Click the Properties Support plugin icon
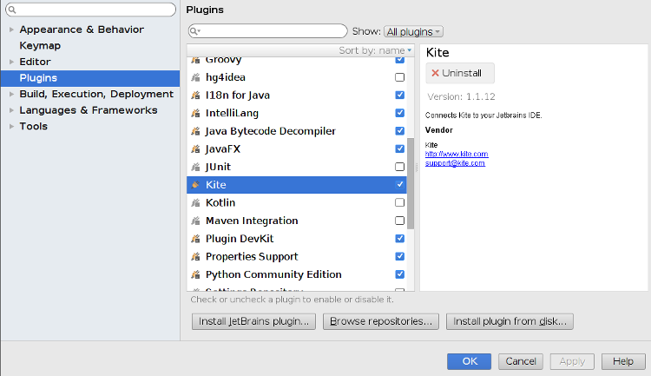The image size is (651, 376). (x=195, y=256)
